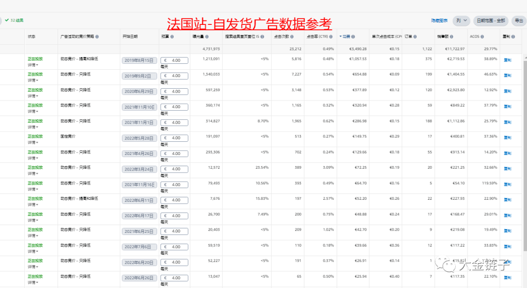
Task: Click the 2021年11月16日 start date field
Action: point(139,185)
